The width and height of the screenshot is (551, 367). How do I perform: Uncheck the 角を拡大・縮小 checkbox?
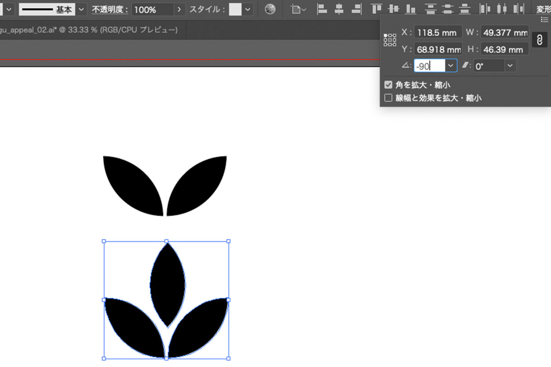click(x=388, y=85)
